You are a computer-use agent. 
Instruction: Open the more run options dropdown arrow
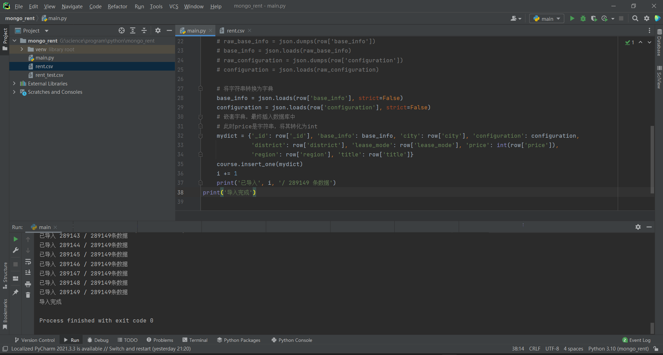click(x=613, y=19)
